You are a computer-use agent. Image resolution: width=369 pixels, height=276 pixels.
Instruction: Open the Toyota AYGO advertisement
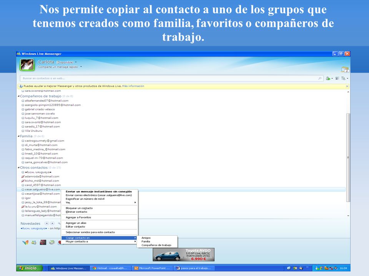(x=184, y=255)
